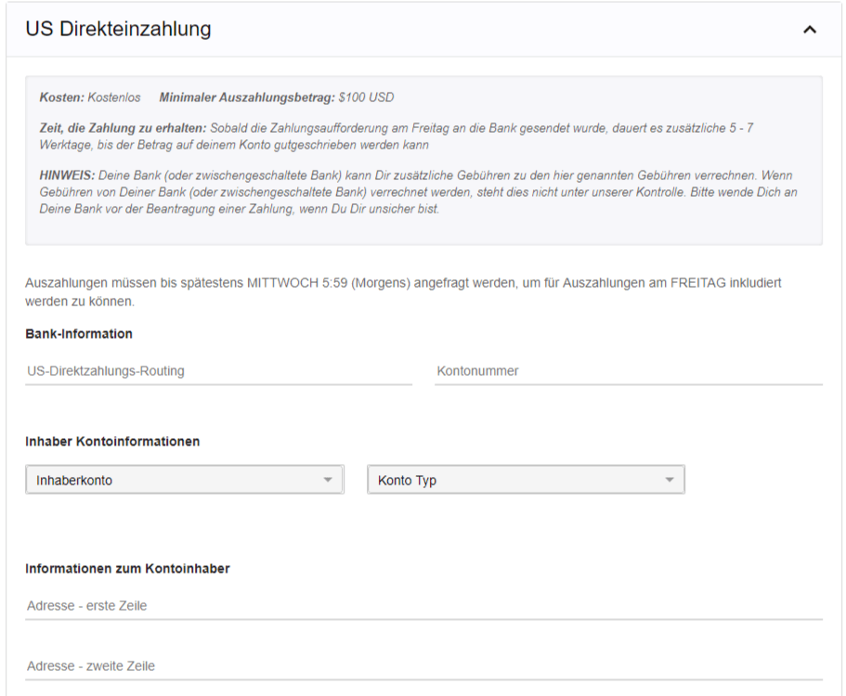Viewport: 846px width, 696px height.
Task: Click the Inhaber Kontoinformationen heading
Action: pyautogui.click(x=112, y=442)
